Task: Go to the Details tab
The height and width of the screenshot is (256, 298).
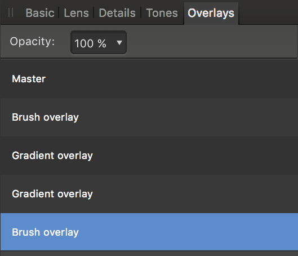Action: pos(117,13)
